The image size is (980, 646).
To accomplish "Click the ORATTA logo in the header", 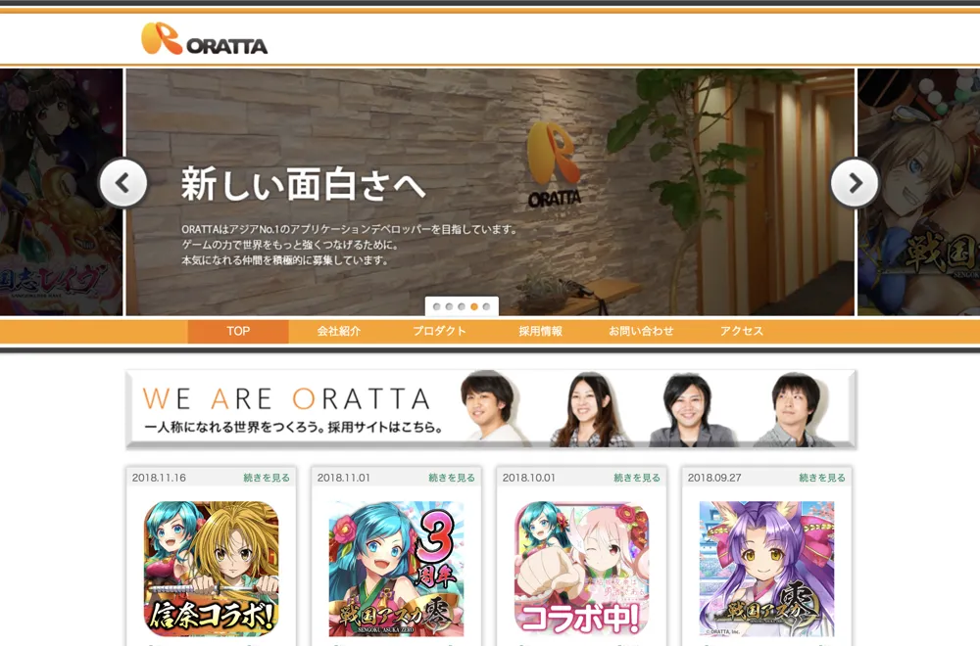I will click(x=204, y=39).
